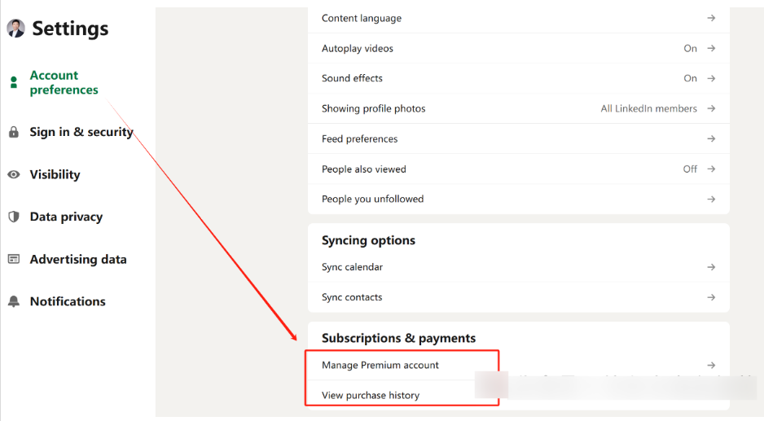
Task: Open the Content language arrow
Action: [711, 18]
